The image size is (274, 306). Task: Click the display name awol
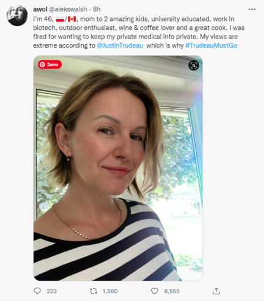40,9
